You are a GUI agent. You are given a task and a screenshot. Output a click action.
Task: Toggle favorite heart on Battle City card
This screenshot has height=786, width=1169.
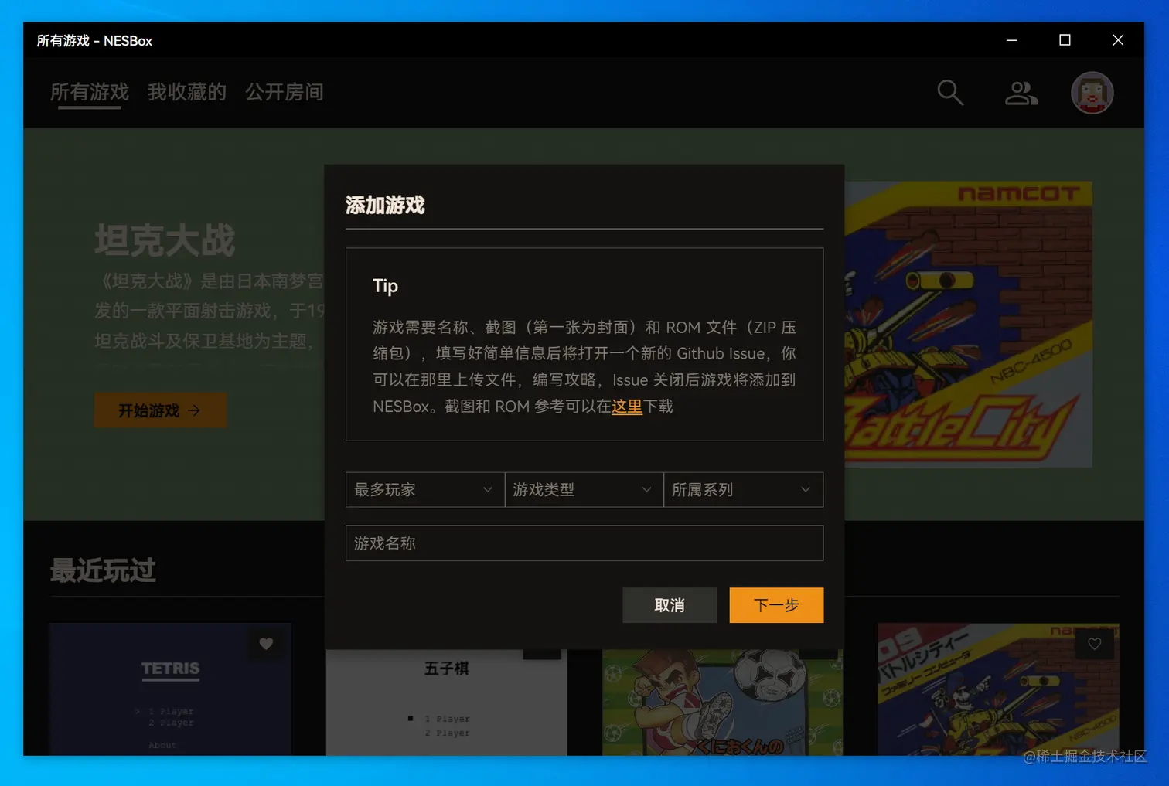(1095, 644)
